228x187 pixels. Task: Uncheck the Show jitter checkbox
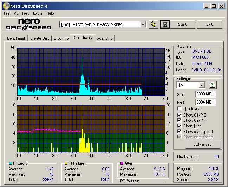coord(179,126)
